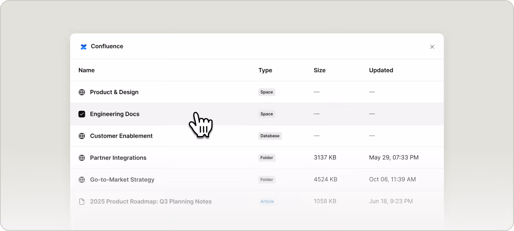This screenshot has width=514, height=231.
Task: Click the Confluence title text
Action: [107, 46]
